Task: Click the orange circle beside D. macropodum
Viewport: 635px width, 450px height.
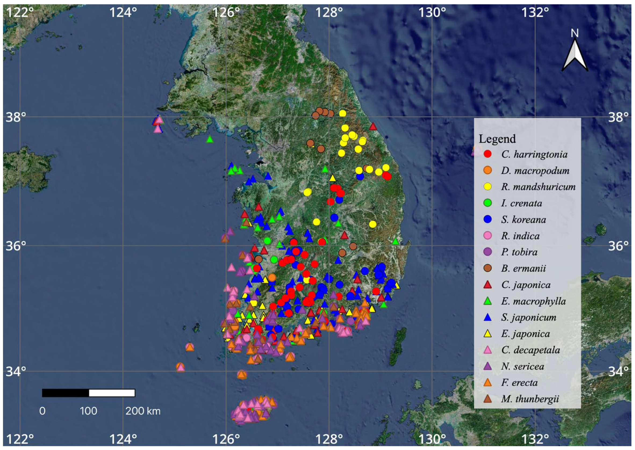Action: pos(487,170)
